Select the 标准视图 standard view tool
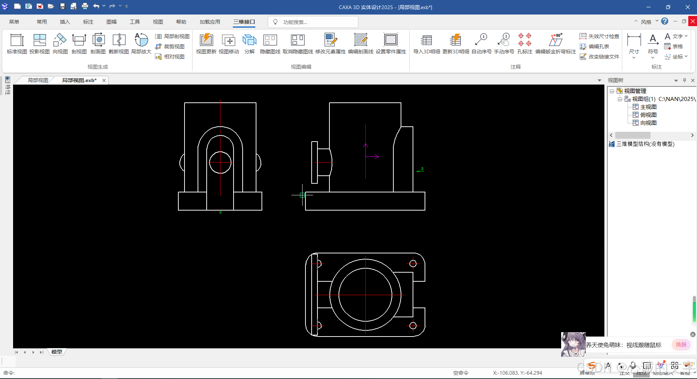697x379 pixels. coord(17,44)
